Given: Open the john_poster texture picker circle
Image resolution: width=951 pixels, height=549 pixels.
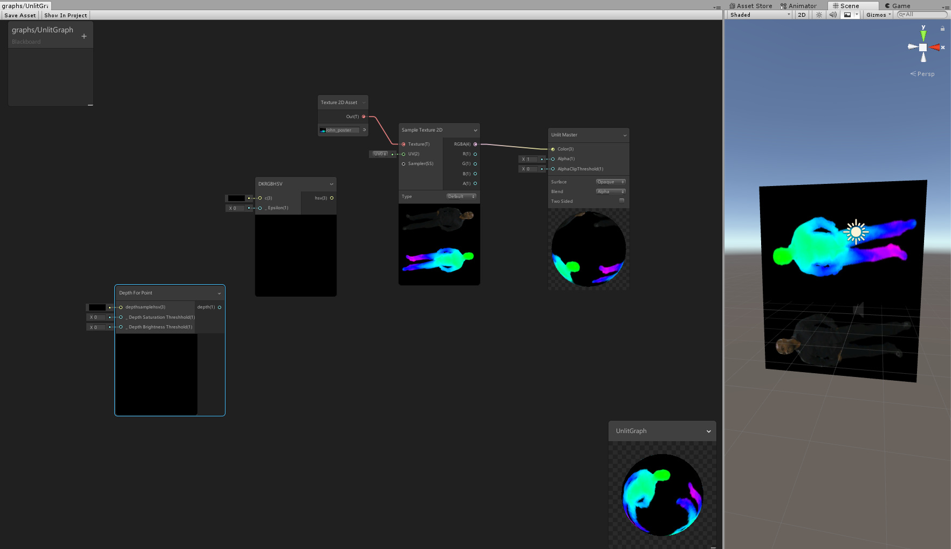Looking at the screenshot, I should (364, 130).
